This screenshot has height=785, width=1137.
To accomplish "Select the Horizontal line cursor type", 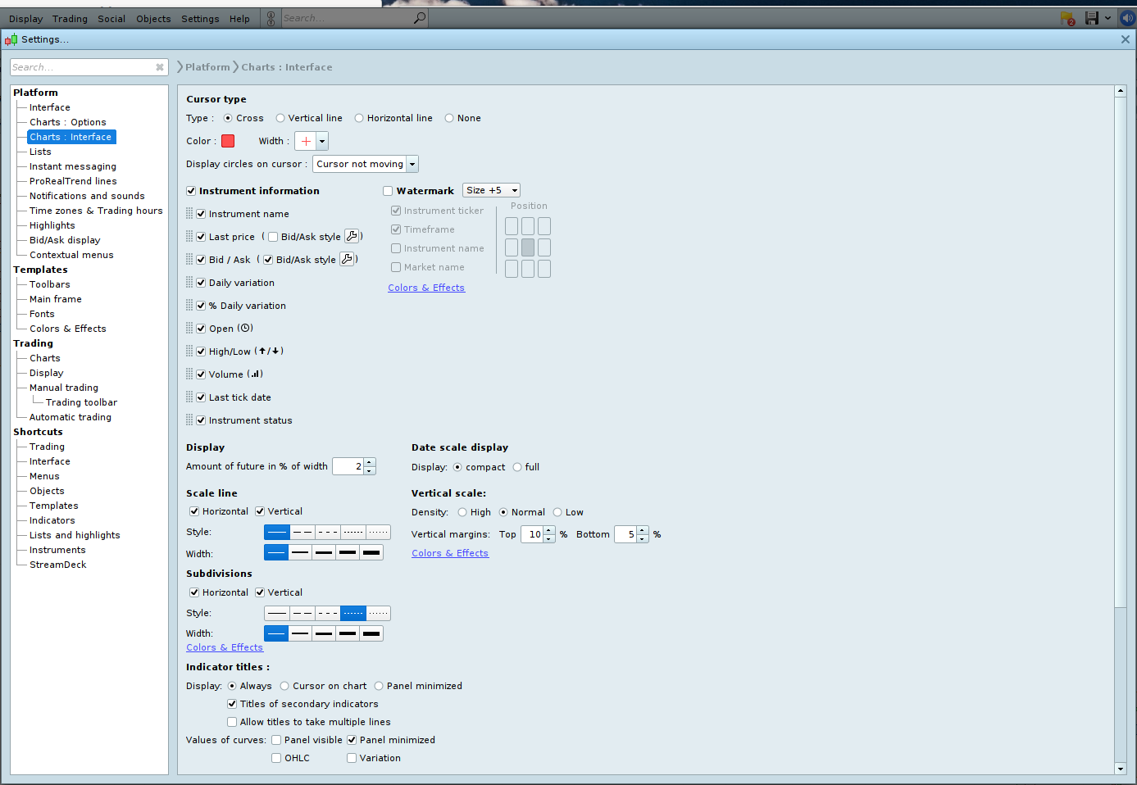I will pos(359,118).
